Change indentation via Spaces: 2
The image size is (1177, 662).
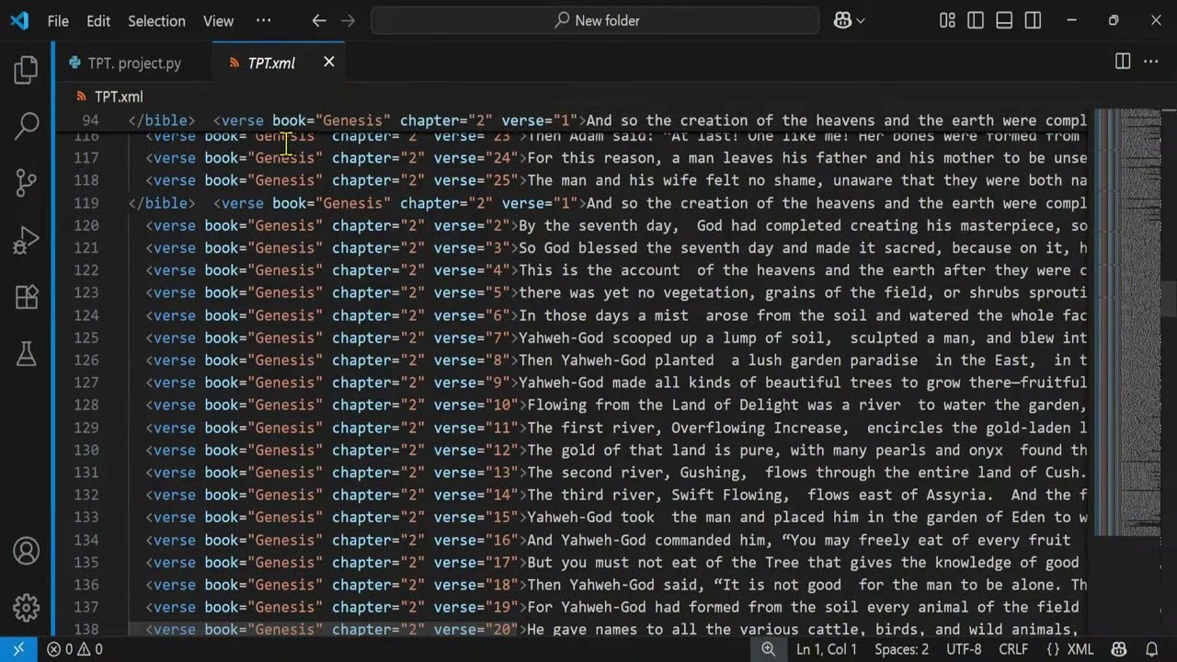[x=901, y=649]
